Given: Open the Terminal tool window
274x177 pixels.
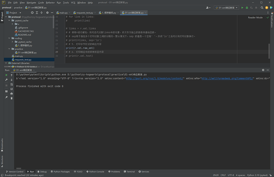Looking at the screenshot, I should 129,172.
